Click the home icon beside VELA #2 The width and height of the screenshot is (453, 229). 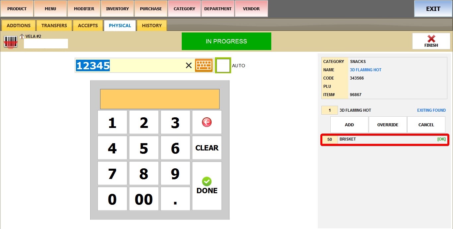[x=22, y=36]
